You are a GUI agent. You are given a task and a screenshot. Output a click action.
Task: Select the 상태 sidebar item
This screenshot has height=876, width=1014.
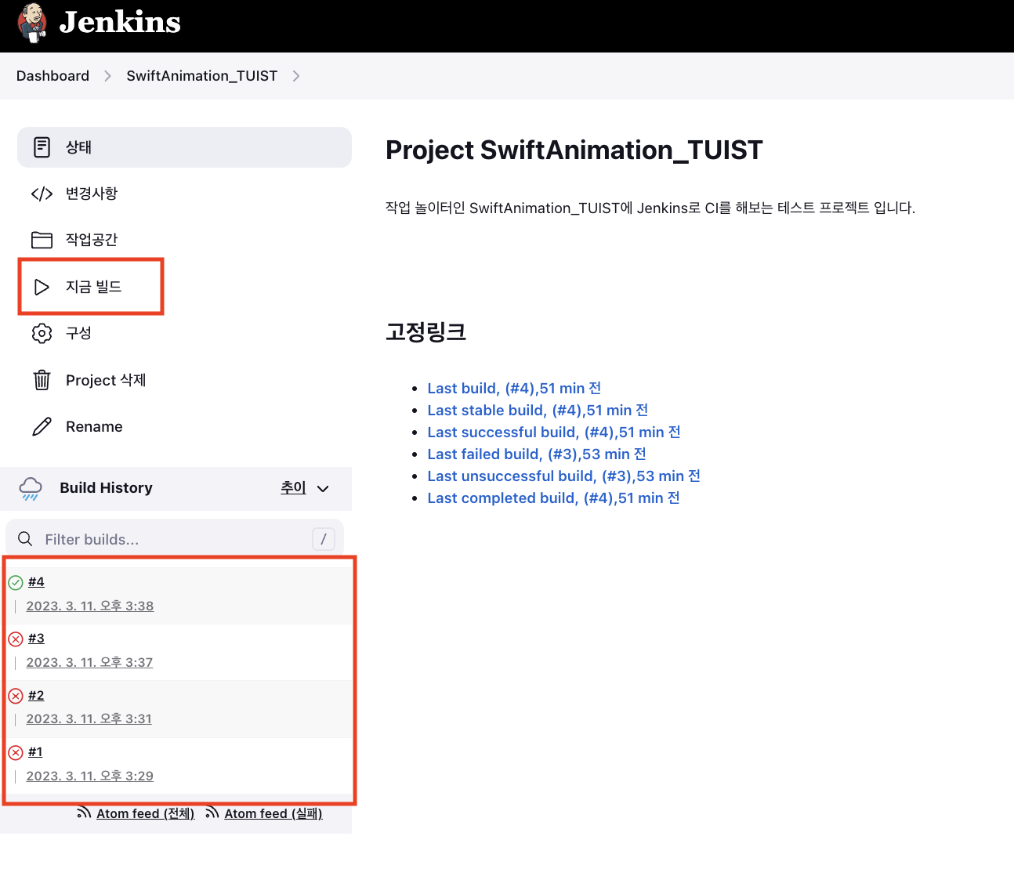coord(184,147)
